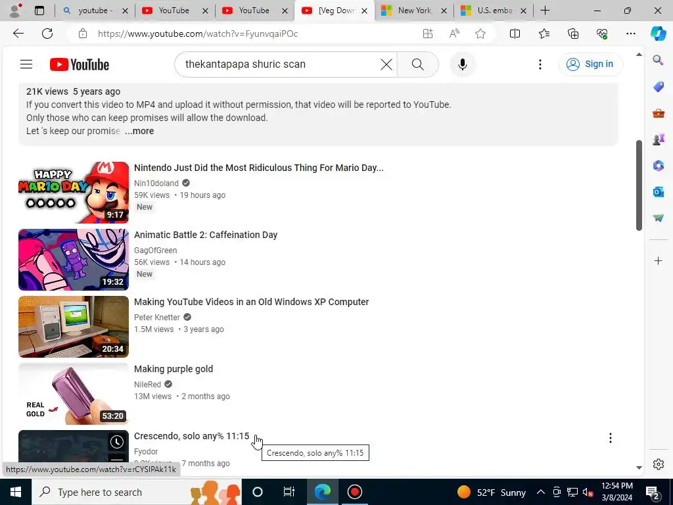Open Shopping tag in Edge sidebar
Screen dimensions: 673x505
coord(658,87)
